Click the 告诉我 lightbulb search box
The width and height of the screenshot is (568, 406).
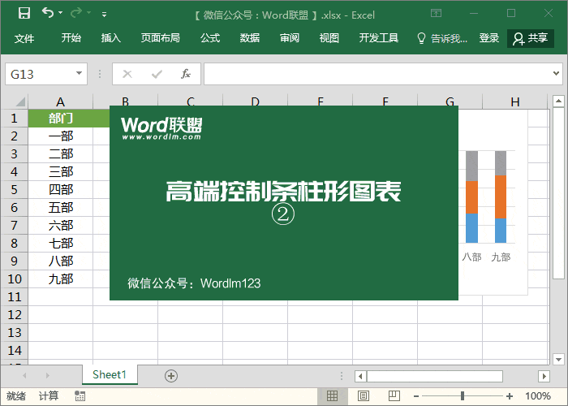coord(442,38)
